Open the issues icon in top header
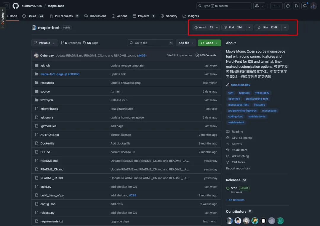Image resolution: width=320 pixels, height=226 pixels. pos(287,6)
